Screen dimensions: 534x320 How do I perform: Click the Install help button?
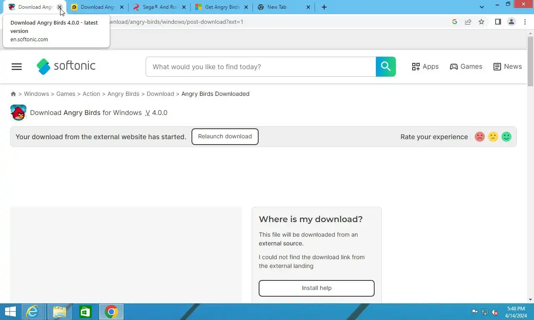317,288
